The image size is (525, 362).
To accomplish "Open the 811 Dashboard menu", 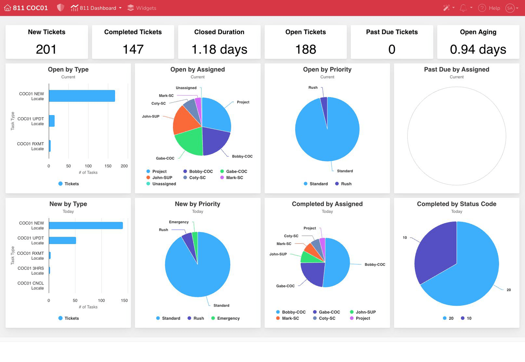I will tap(96, 8).
